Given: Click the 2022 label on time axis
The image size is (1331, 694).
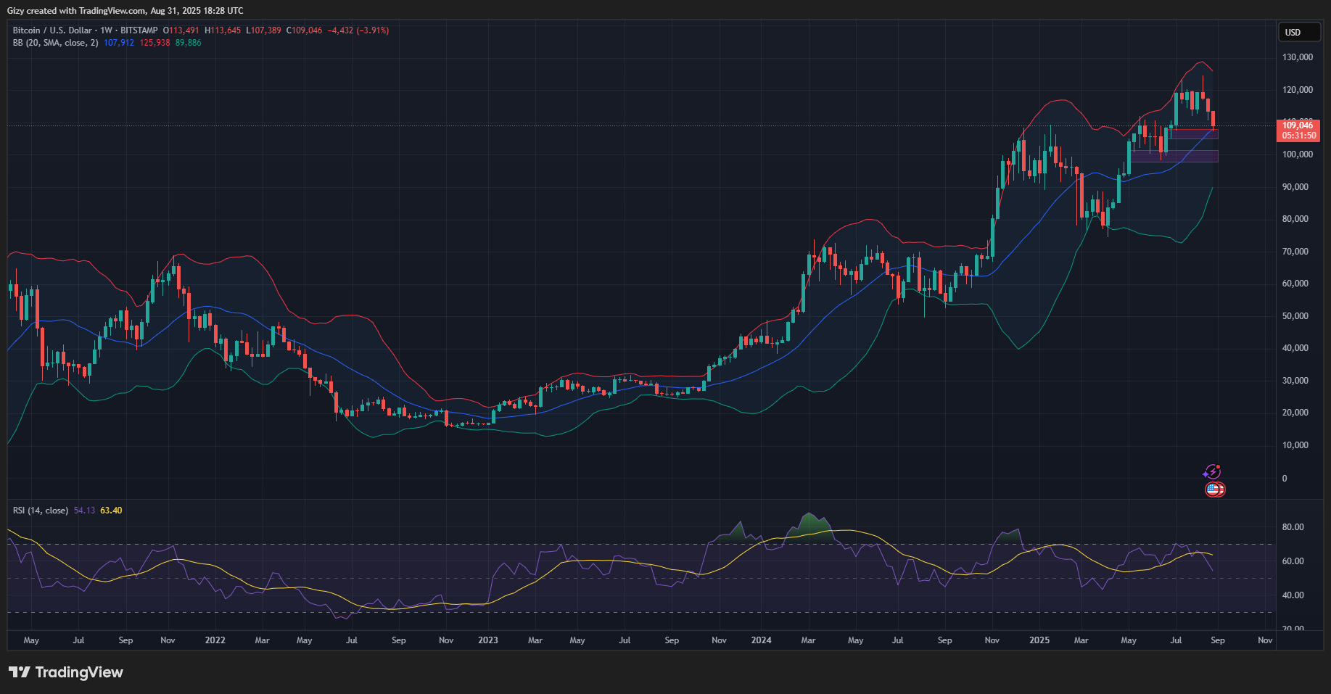Looking at the screenshot, I should pos(215,640).
